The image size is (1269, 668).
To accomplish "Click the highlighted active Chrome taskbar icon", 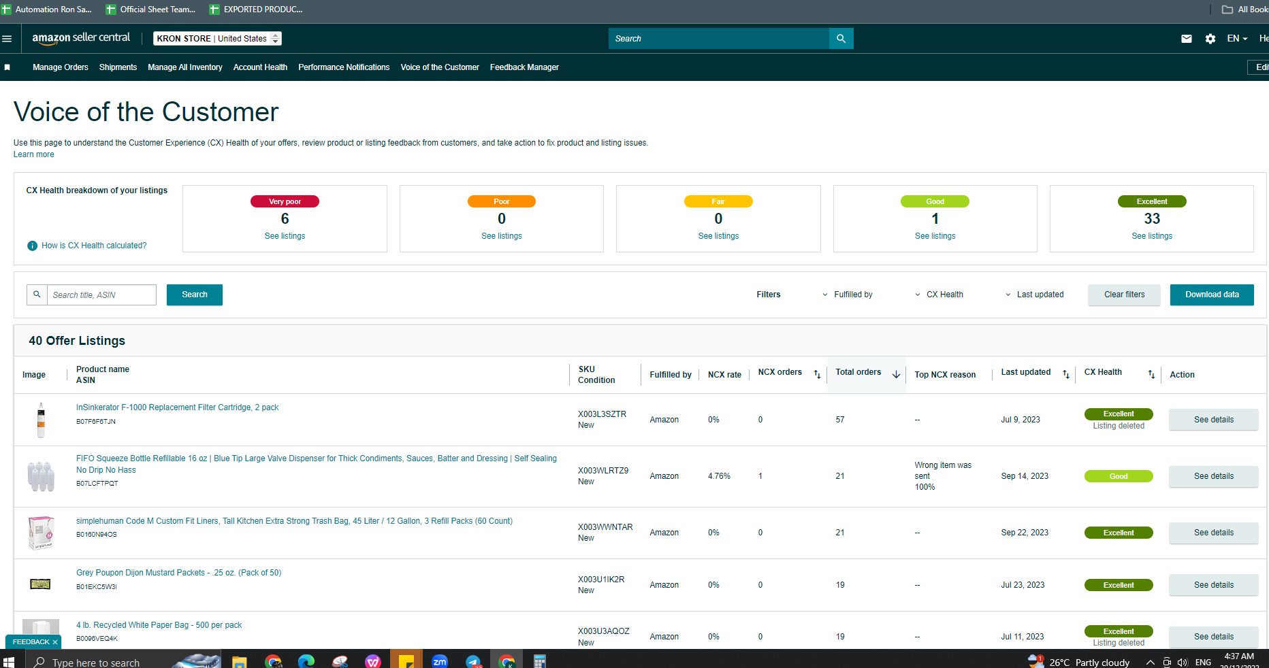I will (x=507, y=662).
